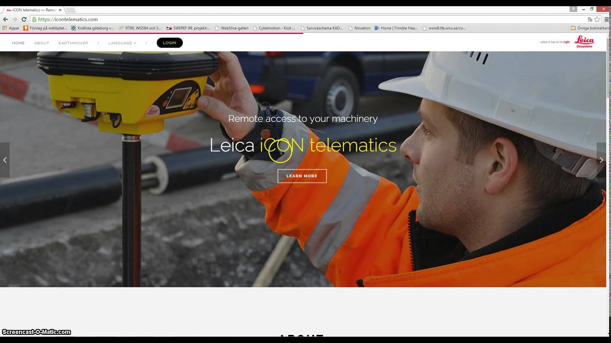
Task: Click the Leica Geosystems logo
Action: [584, 42]
